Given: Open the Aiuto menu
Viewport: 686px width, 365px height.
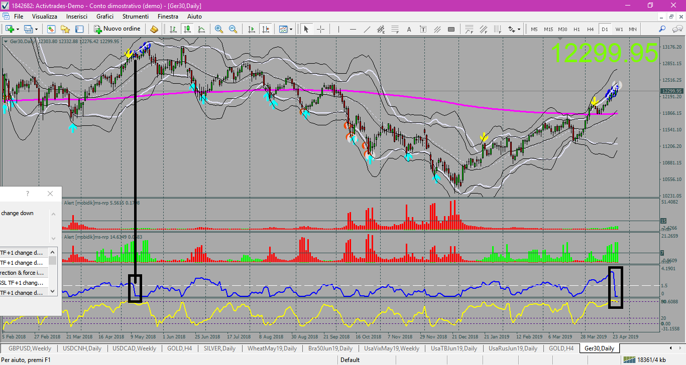Looking at the screenshot, I should (194, 17).
